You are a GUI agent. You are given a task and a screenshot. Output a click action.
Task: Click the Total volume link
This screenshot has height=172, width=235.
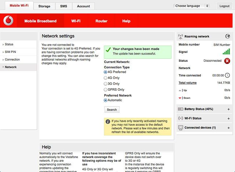(x=188, y=83)
